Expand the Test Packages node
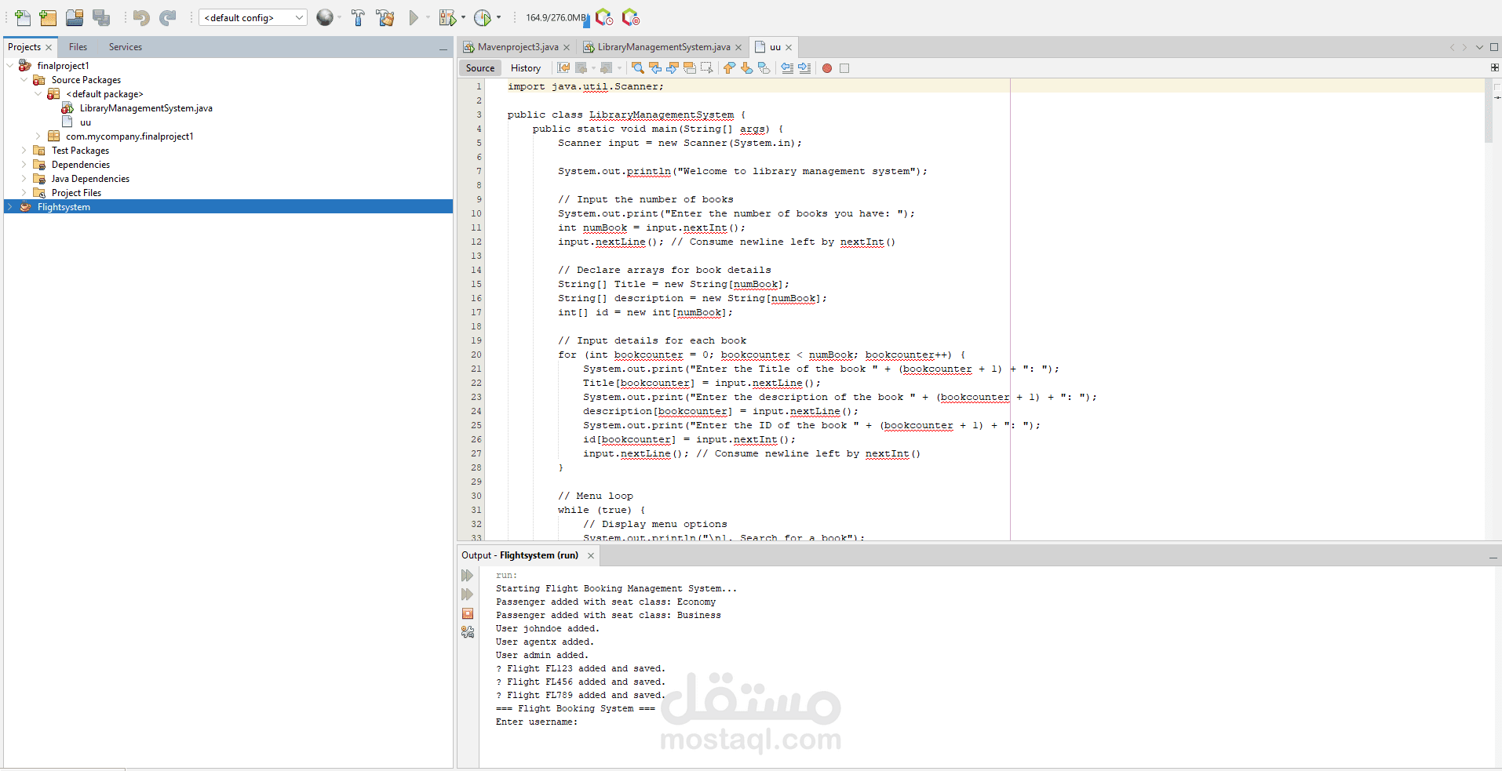Image resolution: width=1502 pixels, height=771 pixels. pyautogui.click(x=24, y=151)
